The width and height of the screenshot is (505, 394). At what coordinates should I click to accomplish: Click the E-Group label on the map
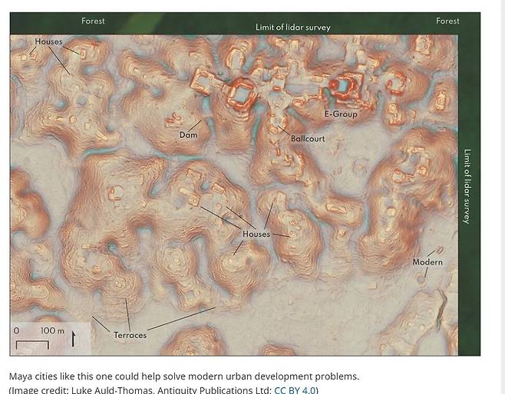pos(340,114)
